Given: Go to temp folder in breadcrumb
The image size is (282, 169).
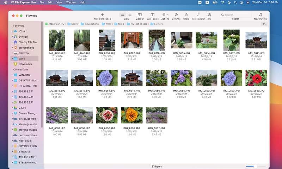Looking at the screenshot, I should click(121, 24).
